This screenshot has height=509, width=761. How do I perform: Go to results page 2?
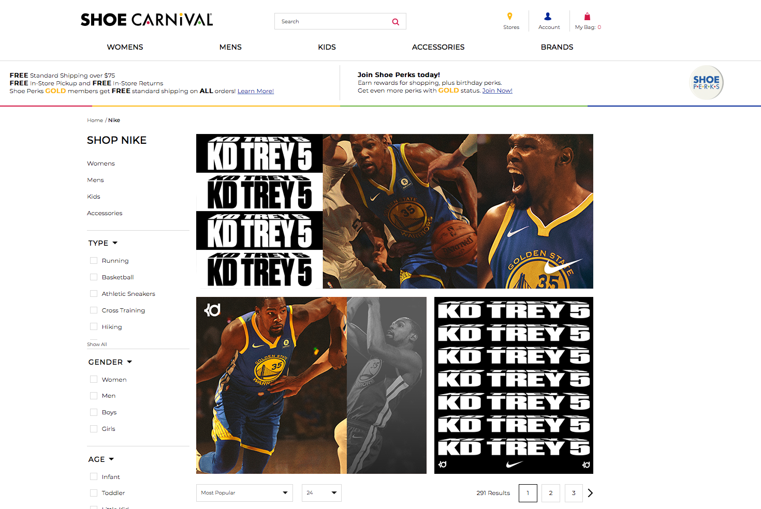(x=551, y=493)
